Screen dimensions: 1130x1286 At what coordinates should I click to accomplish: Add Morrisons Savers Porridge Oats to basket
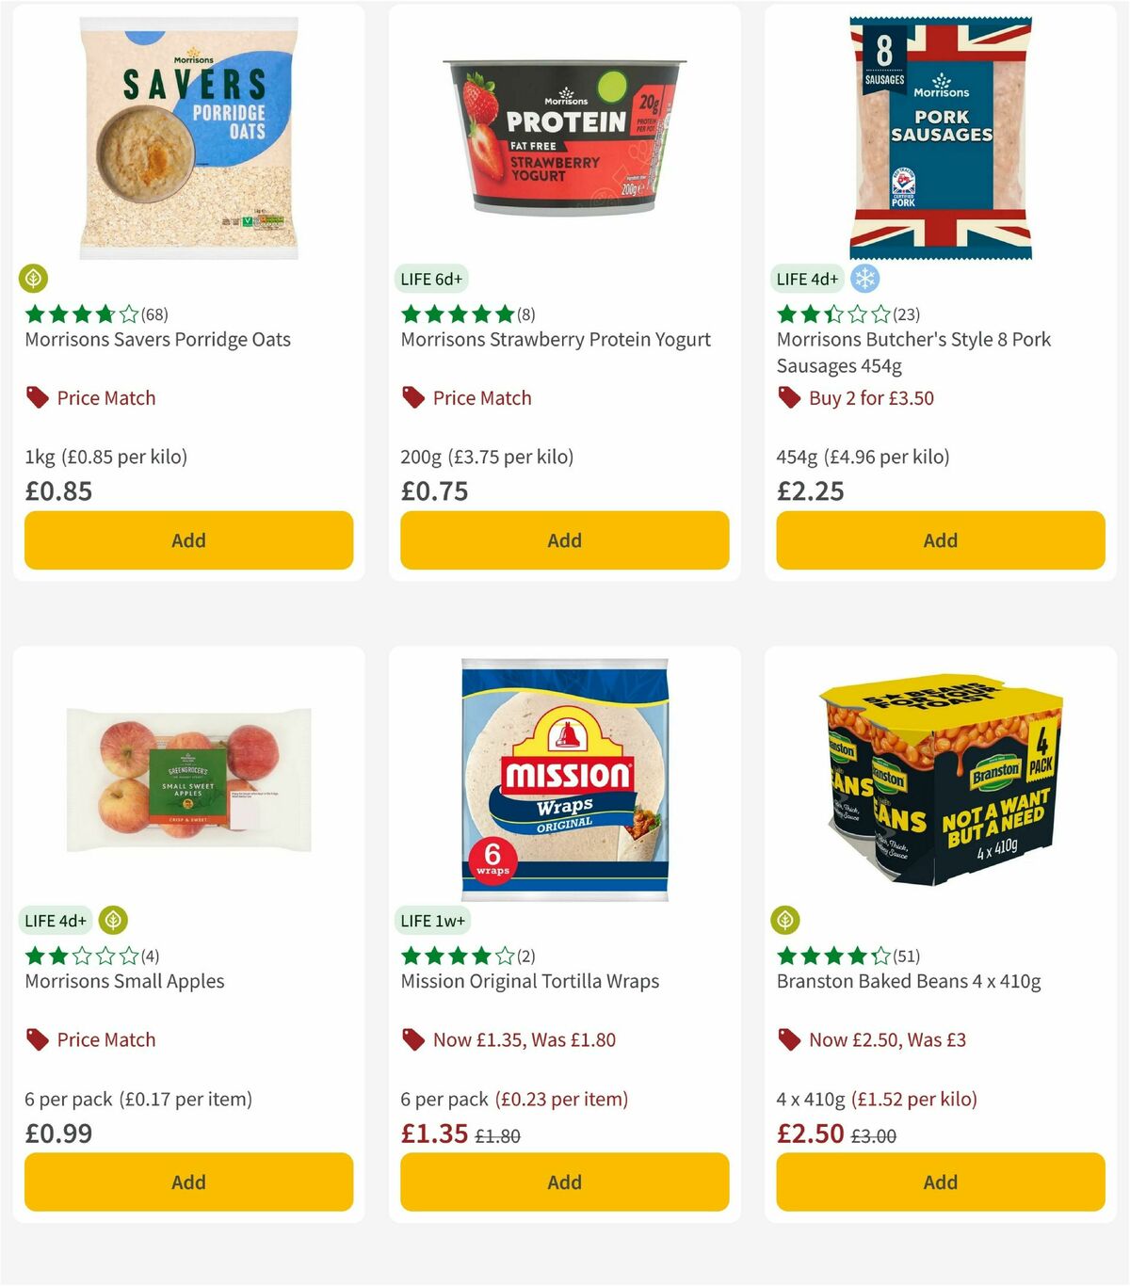pyautogui.click(x=188, y=539)
